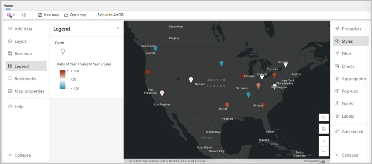Open the Properties pane on the right

coord(351,29)
